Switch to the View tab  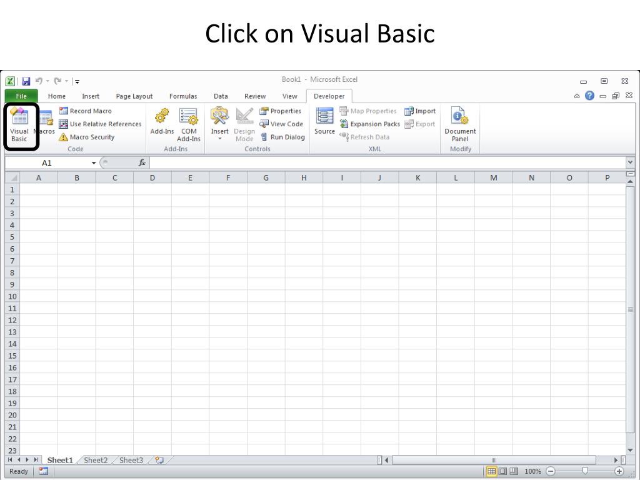pos(290,96)
